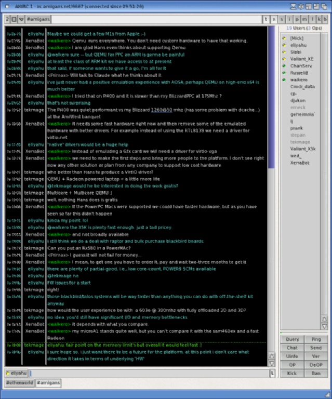Click the Chat button
Image resolution: width=332 pixels, height=399 pixels.
(292, 348)
